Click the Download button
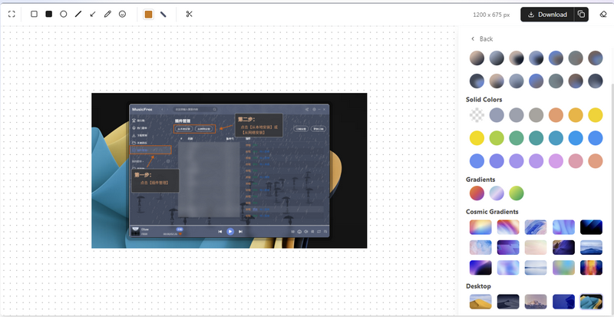 coord(547,15)
